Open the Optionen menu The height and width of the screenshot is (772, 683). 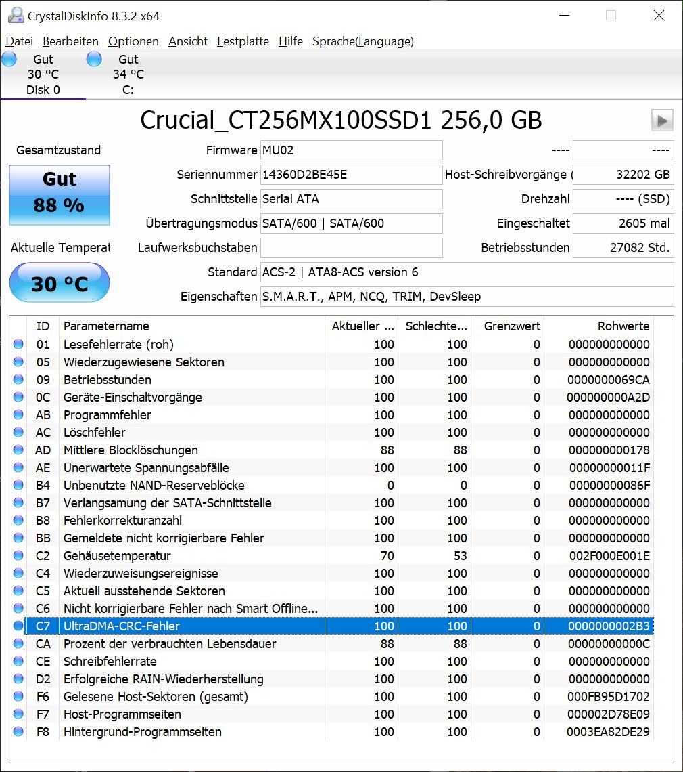point(133,41)
